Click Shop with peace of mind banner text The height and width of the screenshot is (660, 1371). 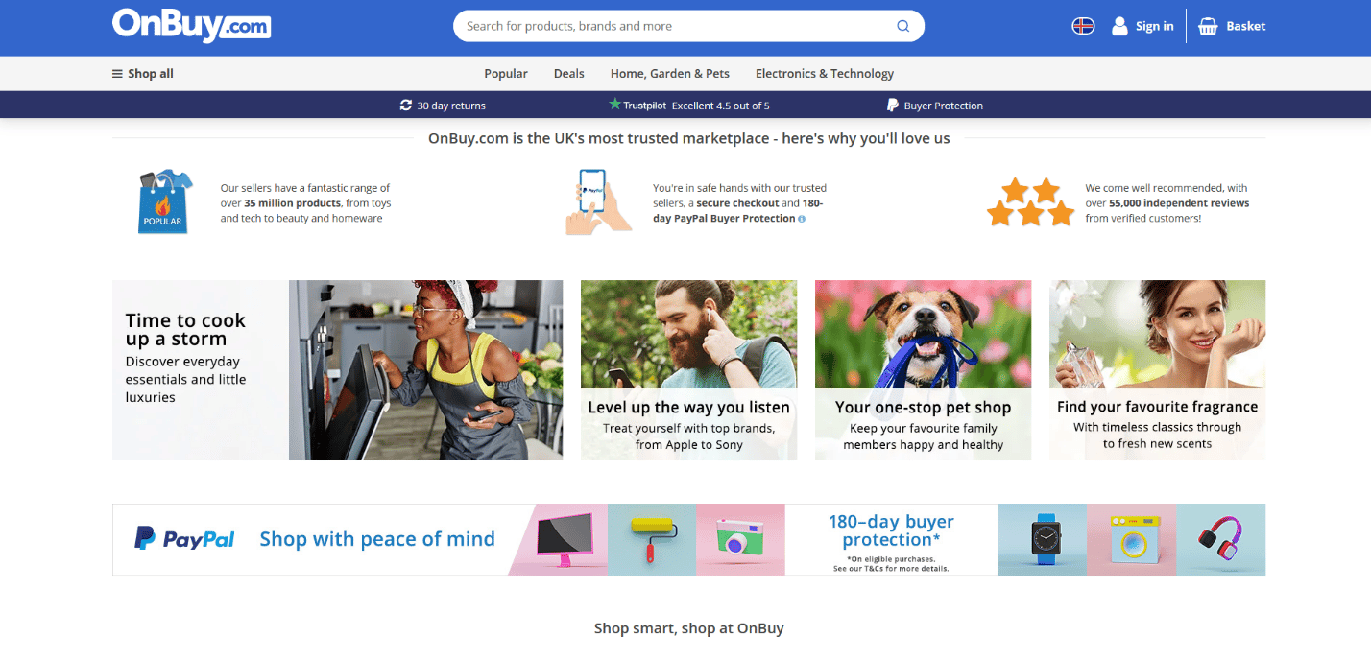coord(377,539)
